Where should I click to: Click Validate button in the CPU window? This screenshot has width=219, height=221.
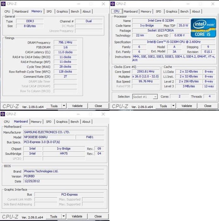[187, 106]
